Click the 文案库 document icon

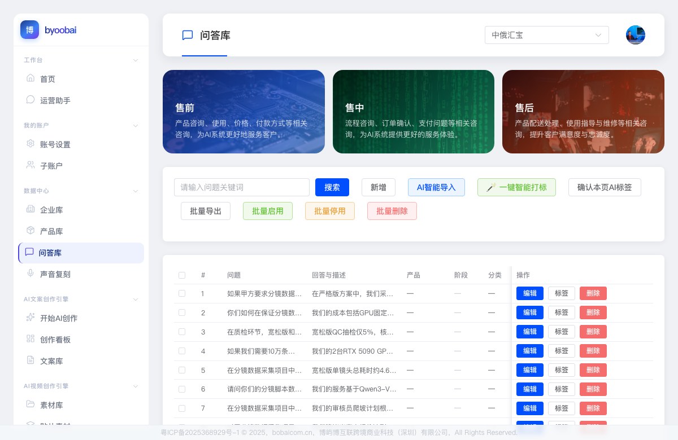click(31, 360)
